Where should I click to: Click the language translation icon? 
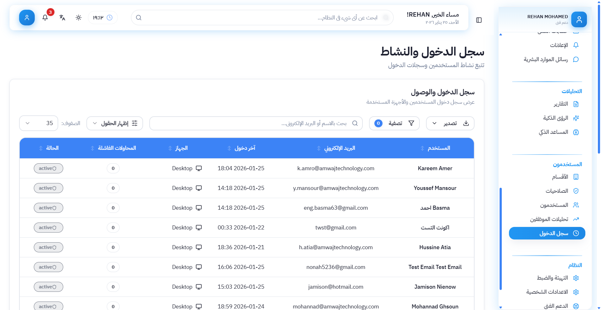pos(62,18)
